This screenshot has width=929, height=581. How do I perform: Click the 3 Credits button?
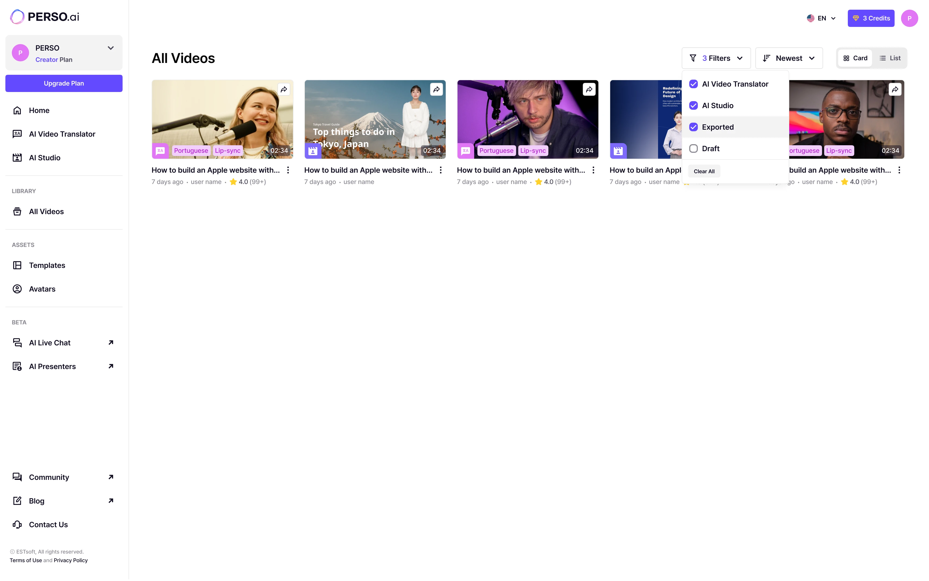pos(871,18)
